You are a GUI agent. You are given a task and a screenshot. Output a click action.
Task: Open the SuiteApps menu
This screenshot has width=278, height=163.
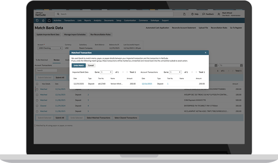(x=155, y=21)
